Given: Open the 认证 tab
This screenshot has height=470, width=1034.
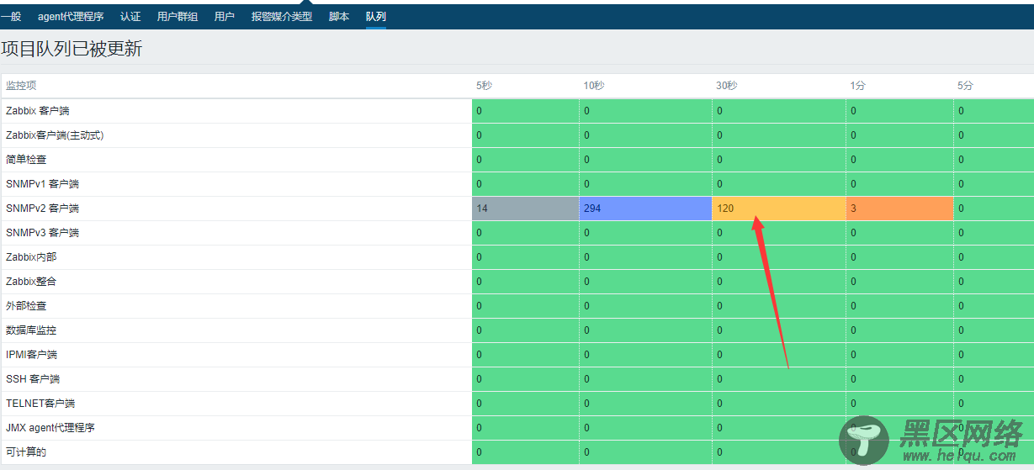Looking at the screenshot, I should 130,16.
